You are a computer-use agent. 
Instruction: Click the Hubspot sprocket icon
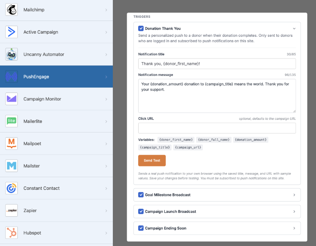tap(11, 233)
